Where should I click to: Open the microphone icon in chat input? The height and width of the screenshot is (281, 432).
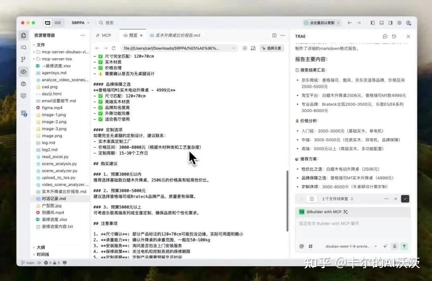[x=394, y=246]
